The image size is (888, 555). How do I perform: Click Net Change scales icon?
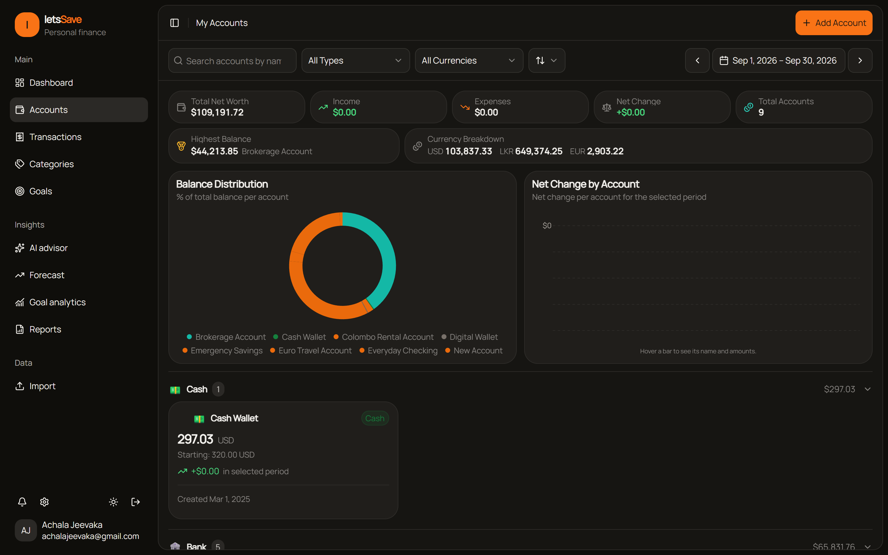(x=606, y=107)
